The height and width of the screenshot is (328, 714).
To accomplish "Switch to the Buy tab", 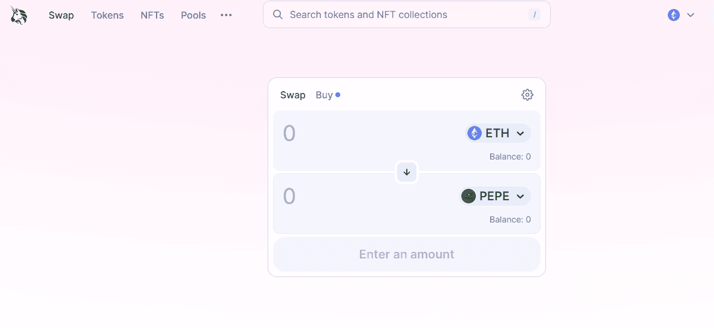I will (324, 95).
